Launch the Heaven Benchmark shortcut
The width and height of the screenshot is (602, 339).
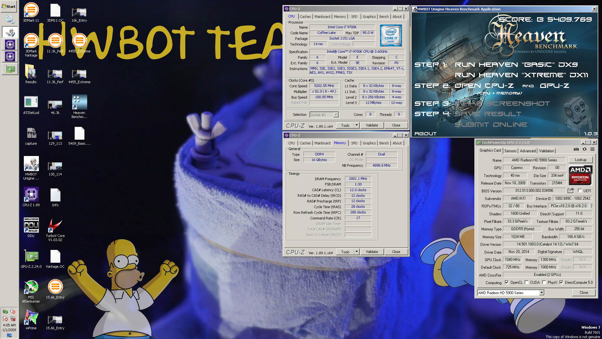coord(79,106)
